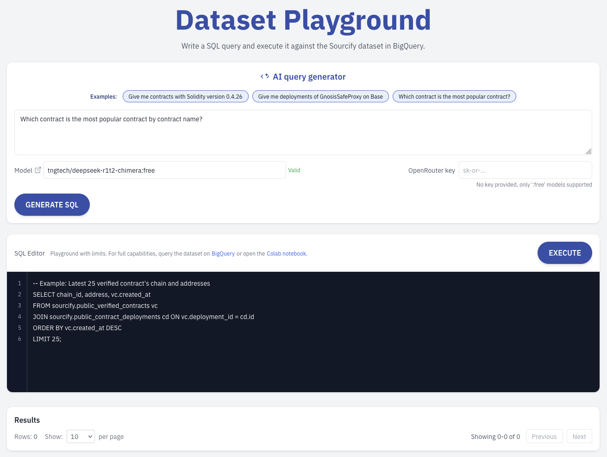
Task: Open the Model external link icon
Action: 38,170
